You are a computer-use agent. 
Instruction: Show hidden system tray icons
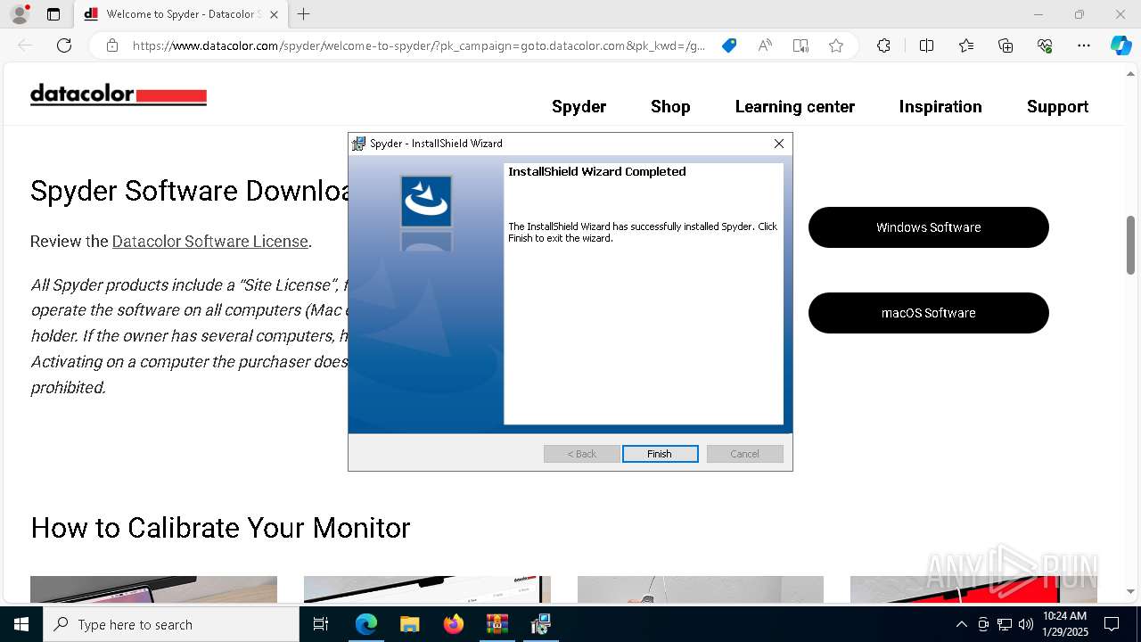pyautogui.click(x=961, y=624)
